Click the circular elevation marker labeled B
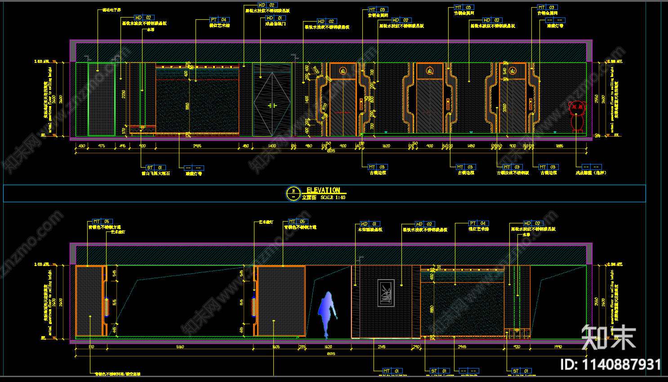The width and height of the screenshot is (668, 382). (293, 194)
